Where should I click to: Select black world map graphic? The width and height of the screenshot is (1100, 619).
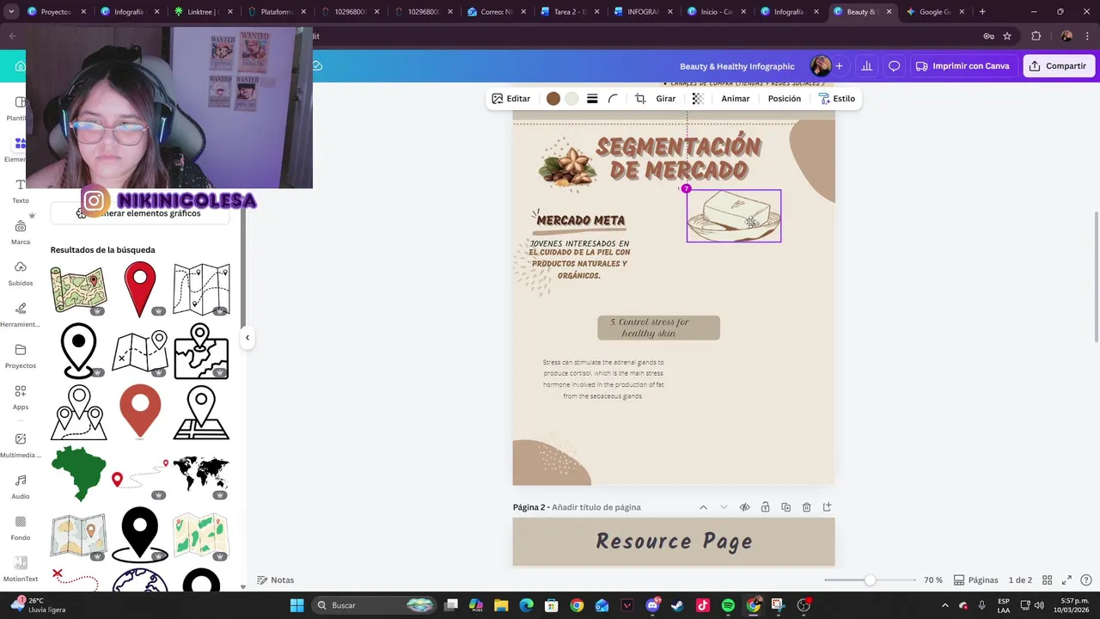[x=201, y=474]
